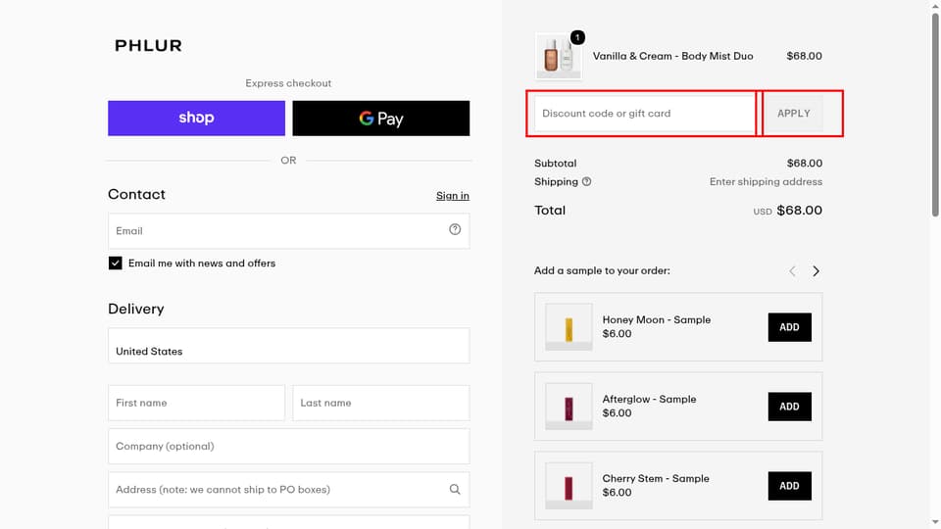The image size is (941, 529).
Task: Show next samples with right arrow
Action: (x=816, y=271)
